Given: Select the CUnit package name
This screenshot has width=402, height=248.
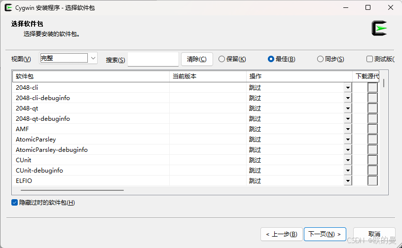Looking at the screenshot, I should tap(23, 160).
